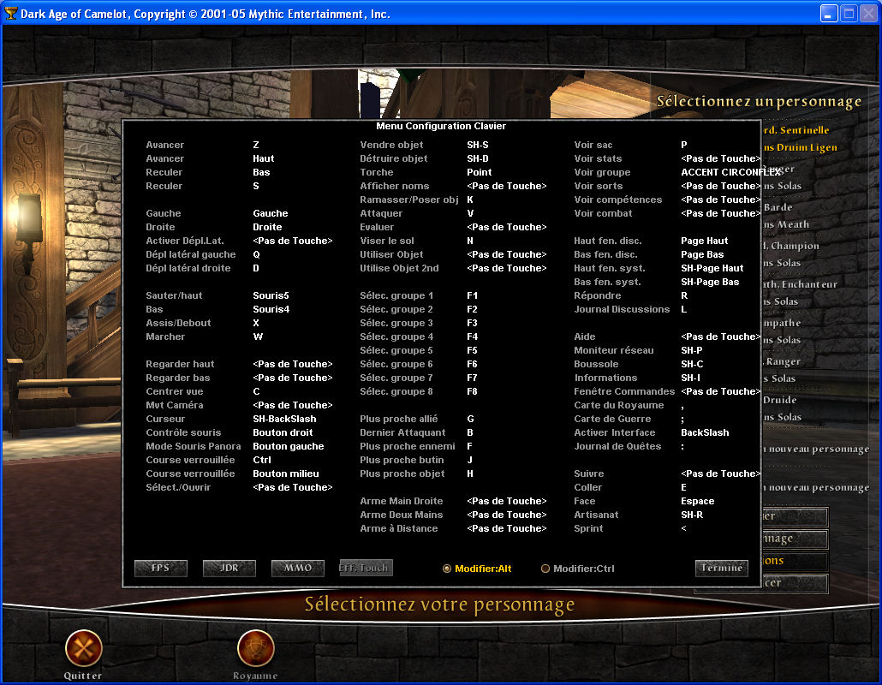Click Souris5 binding for Sauter/haut
The width and height of the screenshot is (882, 685).
tap(271, 295)
